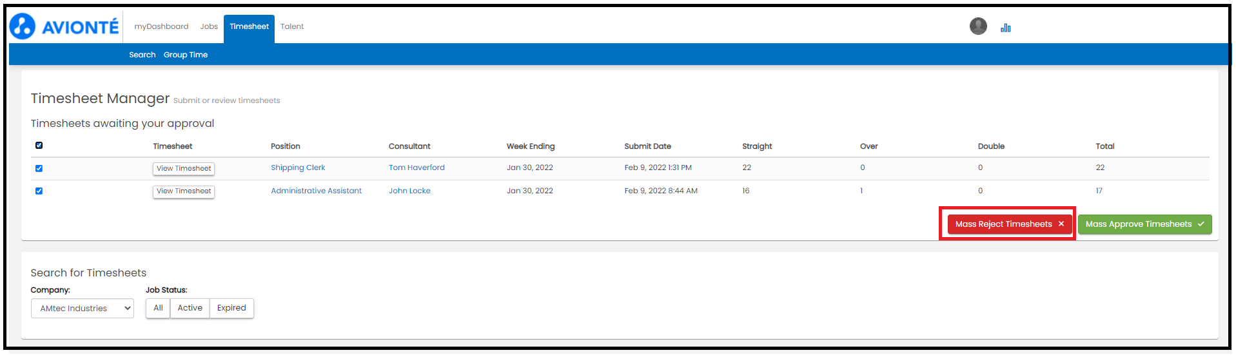Open the Search submenu item
1236x355 pixels.
coord(142,55)
